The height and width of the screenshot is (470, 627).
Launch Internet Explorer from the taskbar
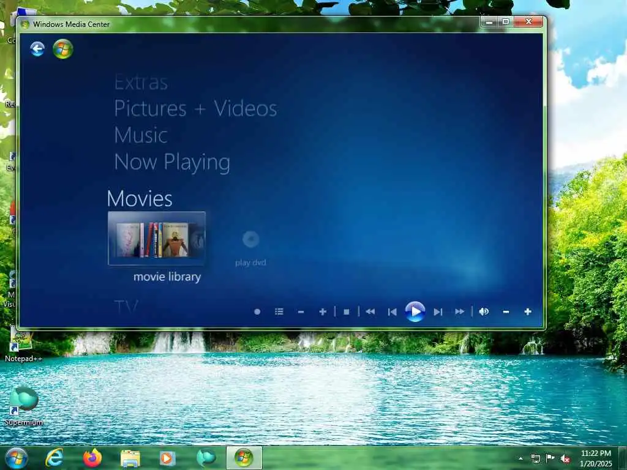click(54, 458)
